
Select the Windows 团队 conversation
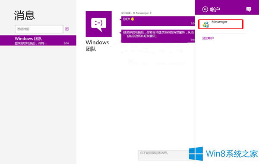pyautogui.click(x=38, y=40)
